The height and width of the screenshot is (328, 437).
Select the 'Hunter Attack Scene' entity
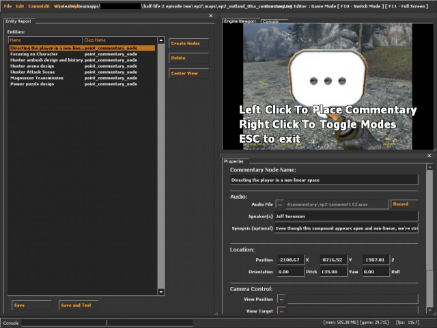82,72
